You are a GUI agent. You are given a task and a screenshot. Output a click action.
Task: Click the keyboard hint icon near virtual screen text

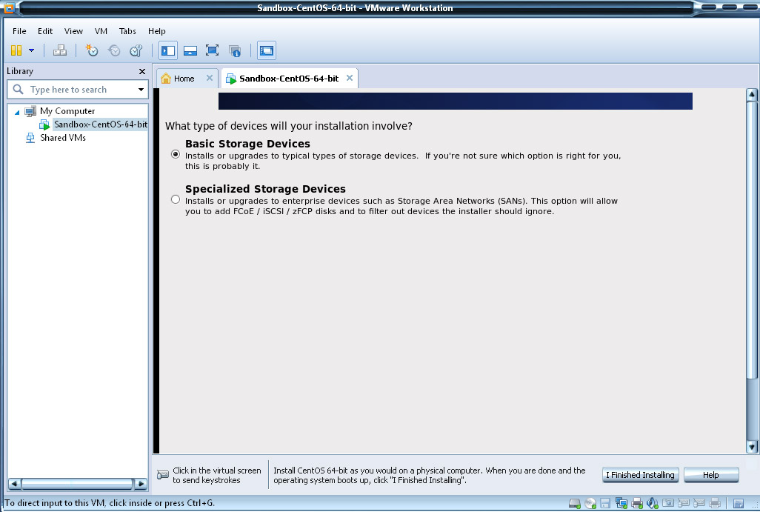click(163, 475)
